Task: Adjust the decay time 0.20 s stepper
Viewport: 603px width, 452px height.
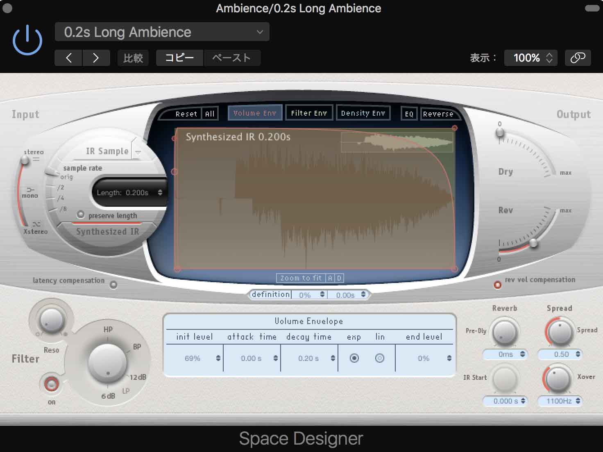Action: click(333, 358)
